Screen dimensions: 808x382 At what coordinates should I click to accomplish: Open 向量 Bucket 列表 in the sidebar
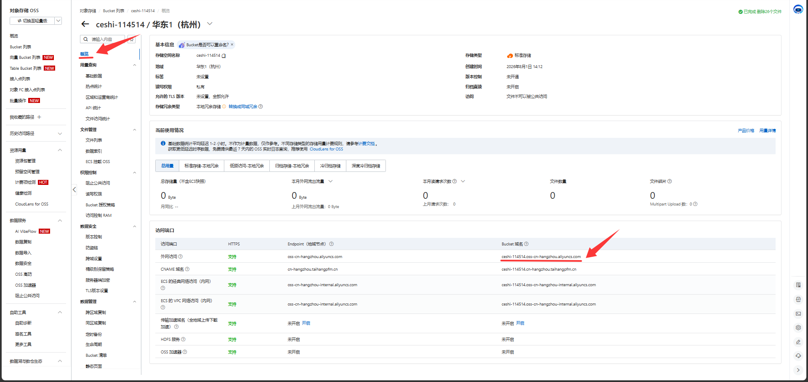(x=25, y=58)
